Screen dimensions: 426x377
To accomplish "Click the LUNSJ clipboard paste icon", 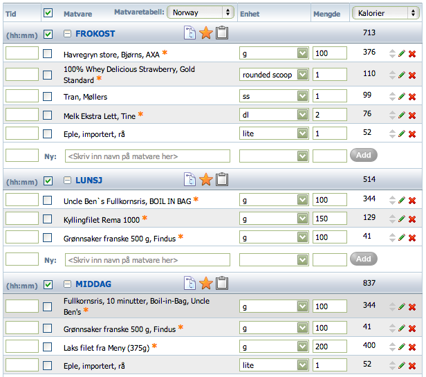I will [222, 179].
